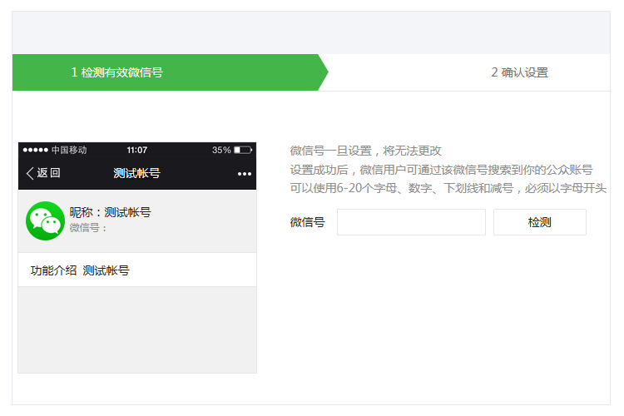Focus the 微信号 text input field
Screen dimensions: 624x416
tap(411, 222)
